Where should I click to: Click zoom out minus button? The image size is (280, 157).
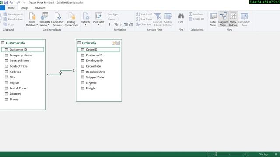[213, 154]
